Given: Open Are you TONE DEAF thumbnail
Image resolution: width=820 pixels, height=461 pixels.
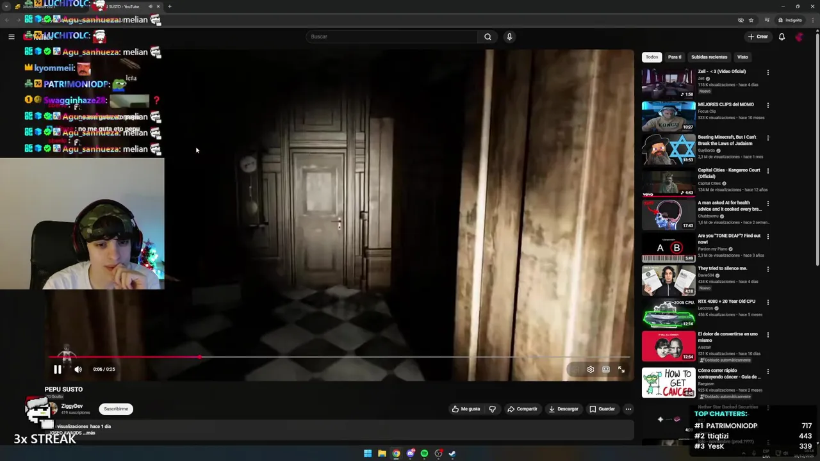Looking at the screenshot, I should [668, 247].
